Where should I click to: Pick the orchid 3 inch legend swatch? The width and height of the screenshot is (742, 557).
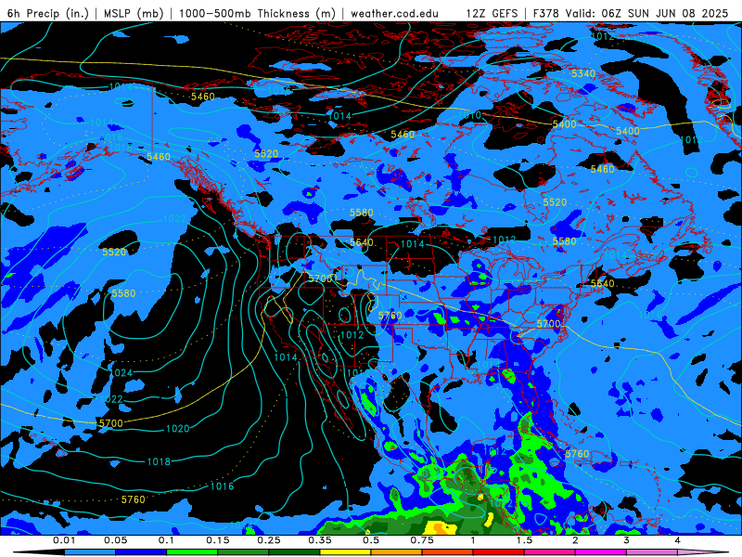click(x=652, y=552)
